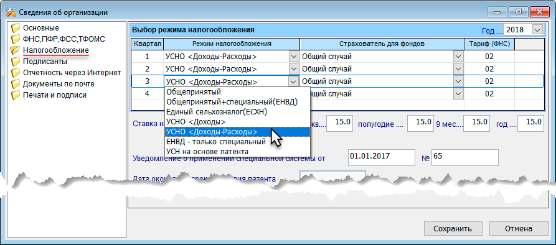Open the Страхователь dropdown for quarter 4
Viewport: 556px width, 245px height.
[458, 94]
